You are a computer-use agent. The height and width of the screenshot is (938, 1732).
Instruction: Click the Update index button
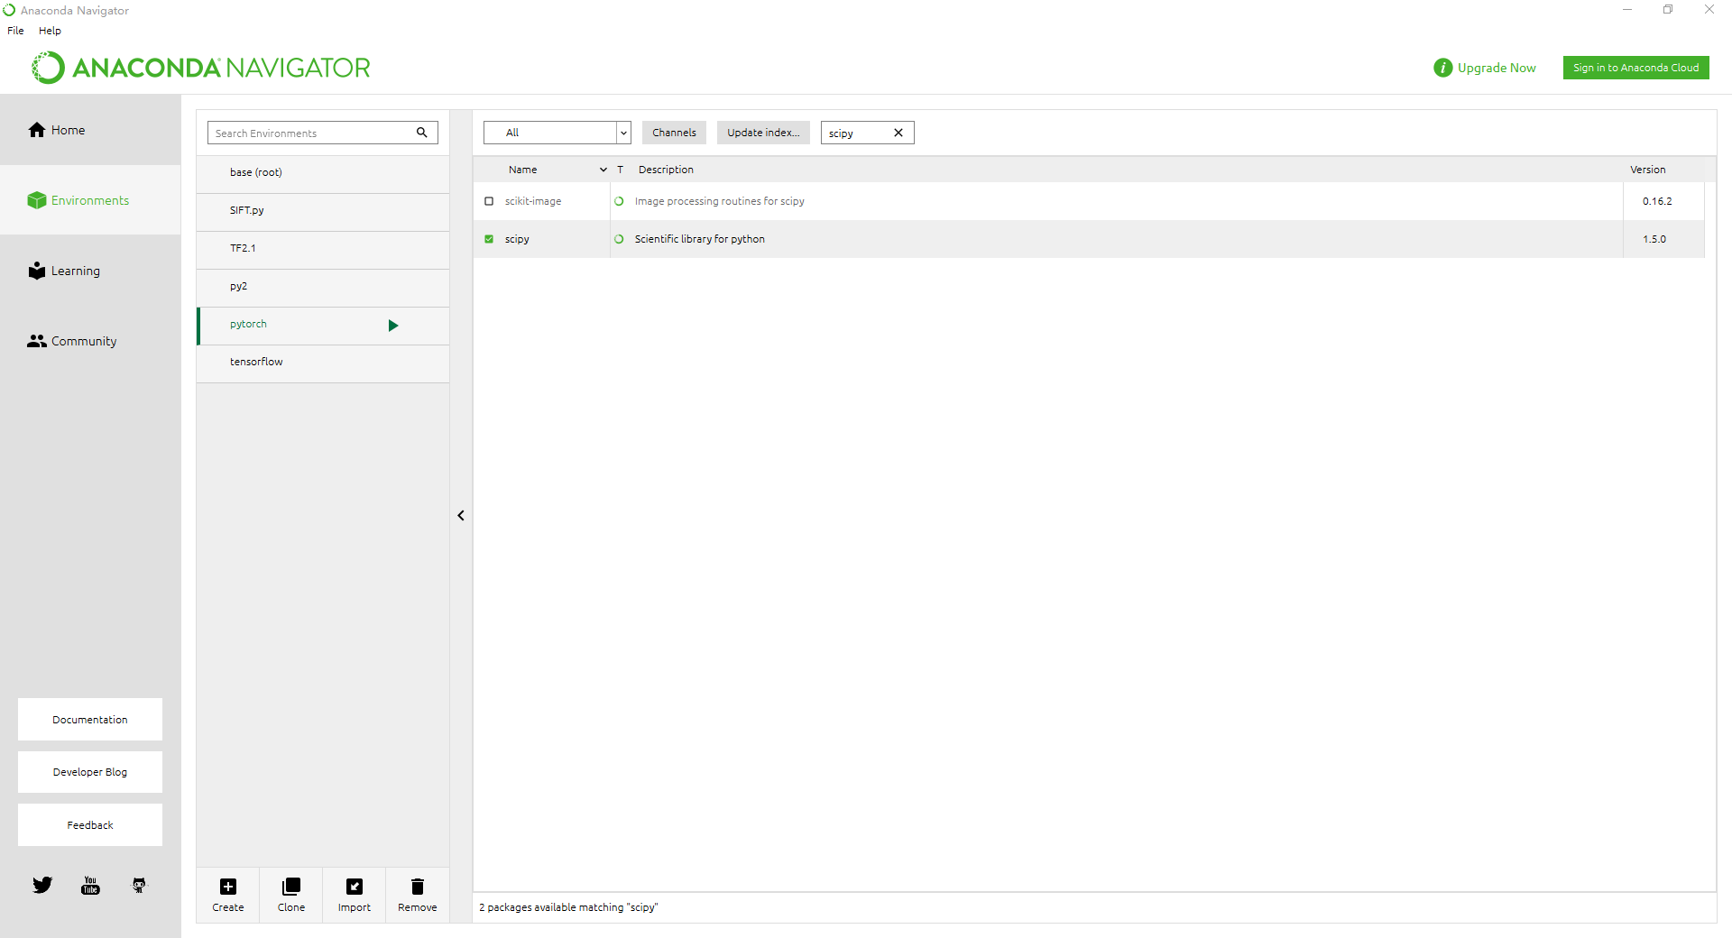coord(762,132)
